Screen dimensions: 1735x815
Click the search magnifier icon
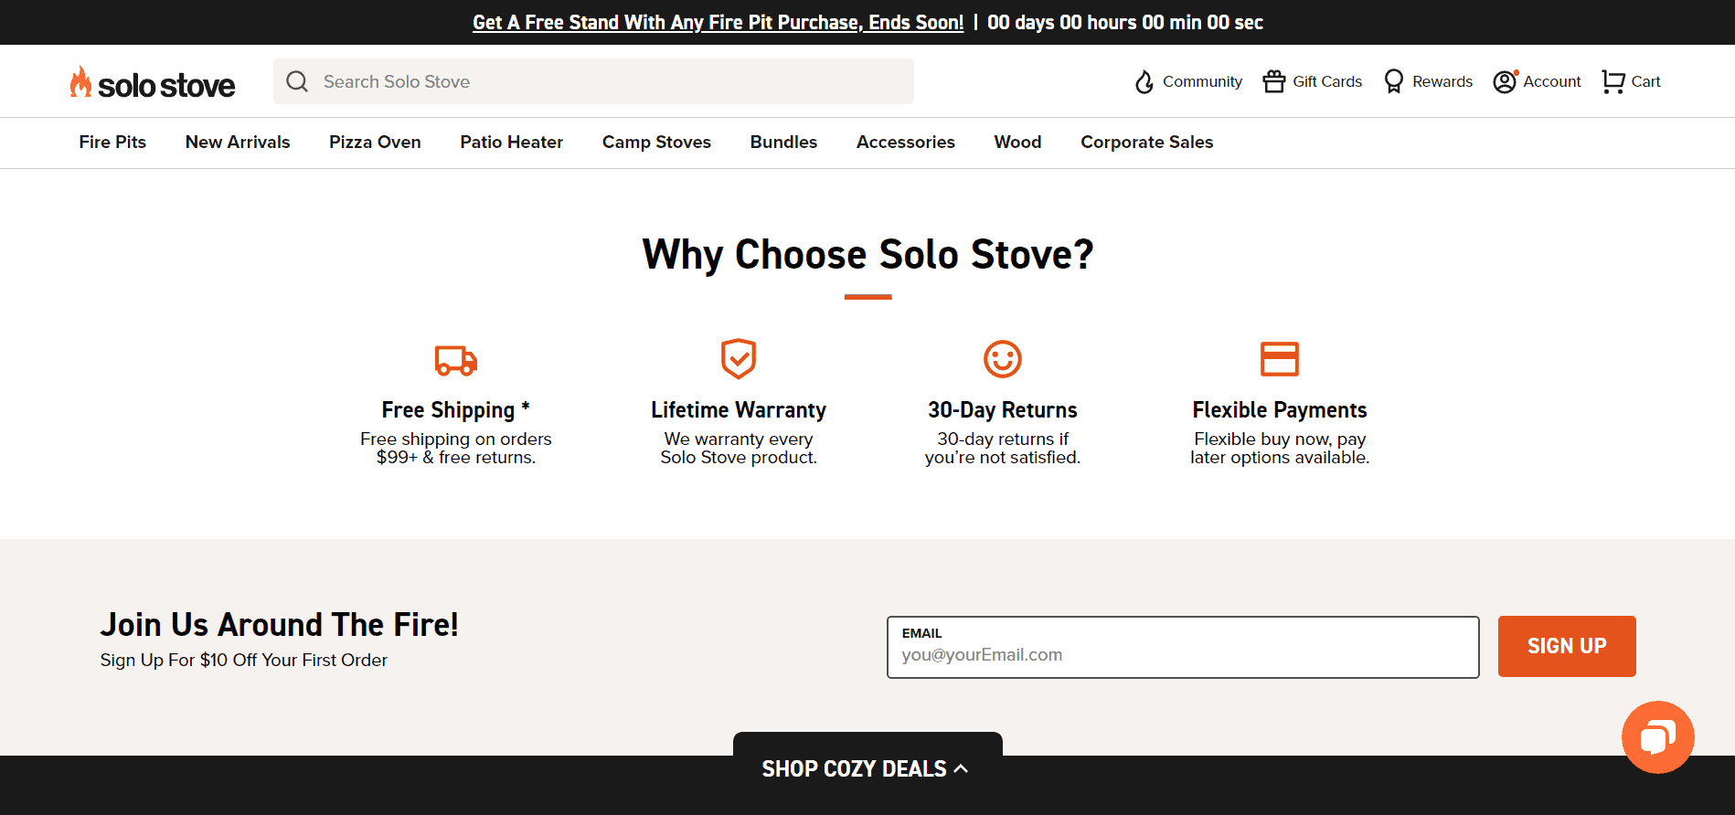(x=297, y=81)
